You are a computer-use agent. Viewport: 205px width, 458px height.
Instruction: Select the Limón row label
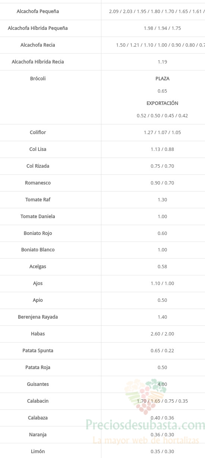(38, 452)
